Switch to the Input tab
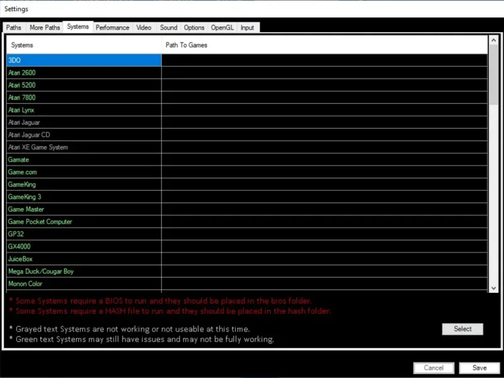504x378 pixels. point(247,28)
